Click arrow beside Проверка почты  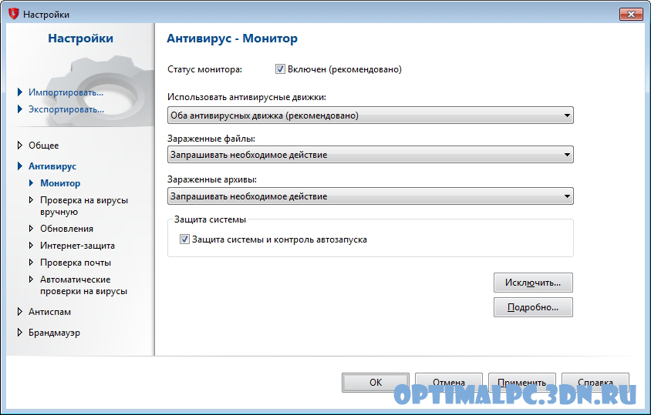[31, 263]
